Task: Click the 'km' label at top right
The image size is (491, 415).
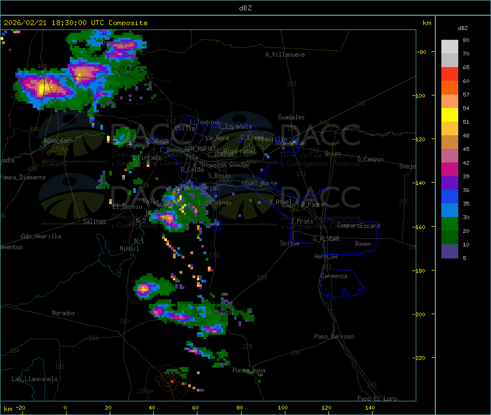Action: 427,23
